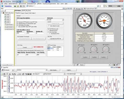The width and height of the screenshot is (124, 99).
Task: Click the new panel icon at panel footer left
Action: pyautogui.click(x=74, y=65)
